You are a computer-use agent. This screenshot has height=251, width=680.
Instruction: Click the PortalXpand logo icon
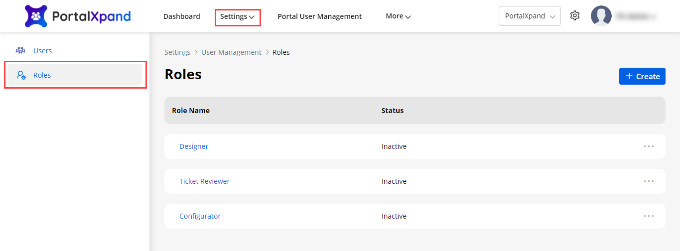point(36,16)
